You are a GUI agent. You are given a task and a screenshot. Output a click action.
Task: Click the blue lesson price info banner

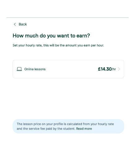click(68, 126)
